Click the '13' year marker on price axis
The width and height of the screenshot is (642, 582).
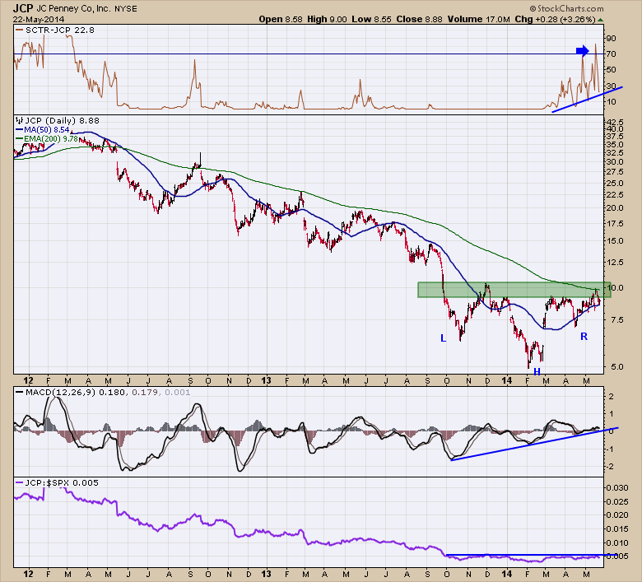coord(266,380)
